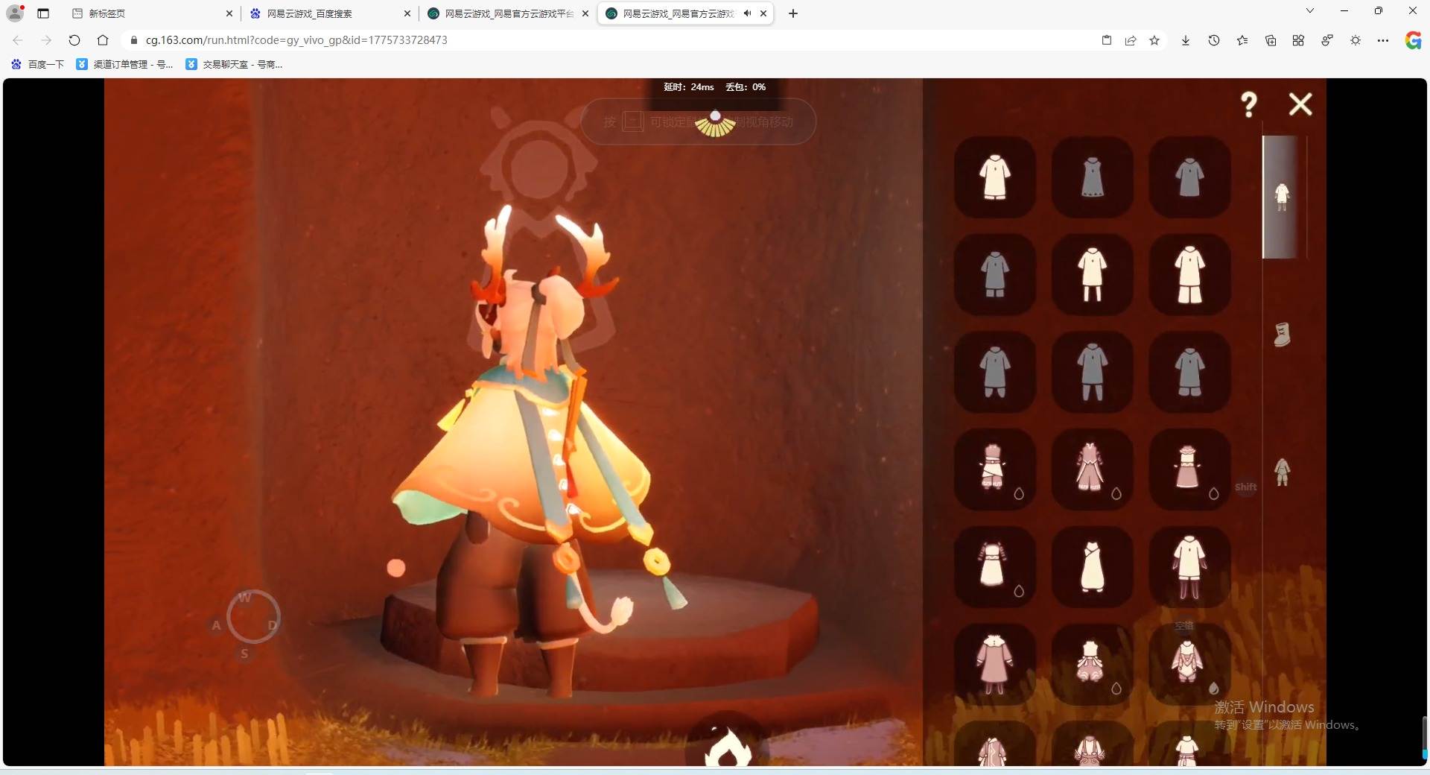Image resolution: width=1430 pixels, height=775 pixels.
Task: Close the outfit wardrobe panel
Action: point(1300,104)
